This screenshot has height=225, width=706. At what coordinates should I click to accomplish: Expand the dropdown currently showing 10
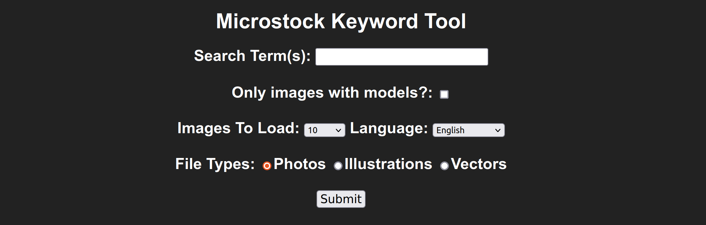[324, 130]
